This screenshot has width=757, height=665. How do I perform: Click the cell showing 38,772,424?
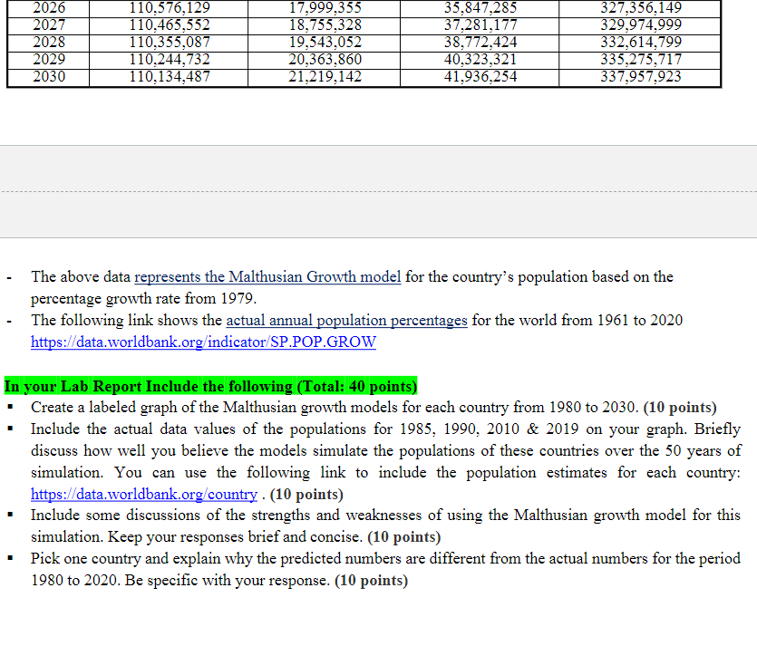pos(480,43)
